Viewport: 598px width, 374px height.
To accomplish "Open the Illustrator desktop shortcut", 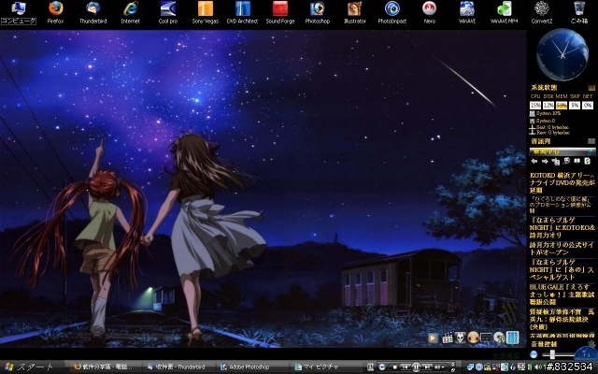I will [355, 12].
